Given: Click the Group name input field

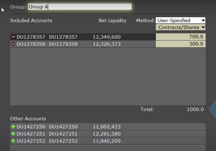Looking at the screenshot, I should [80, 7].
